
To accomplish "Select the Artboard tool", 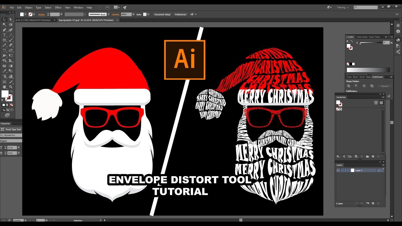I will point(4,82).
